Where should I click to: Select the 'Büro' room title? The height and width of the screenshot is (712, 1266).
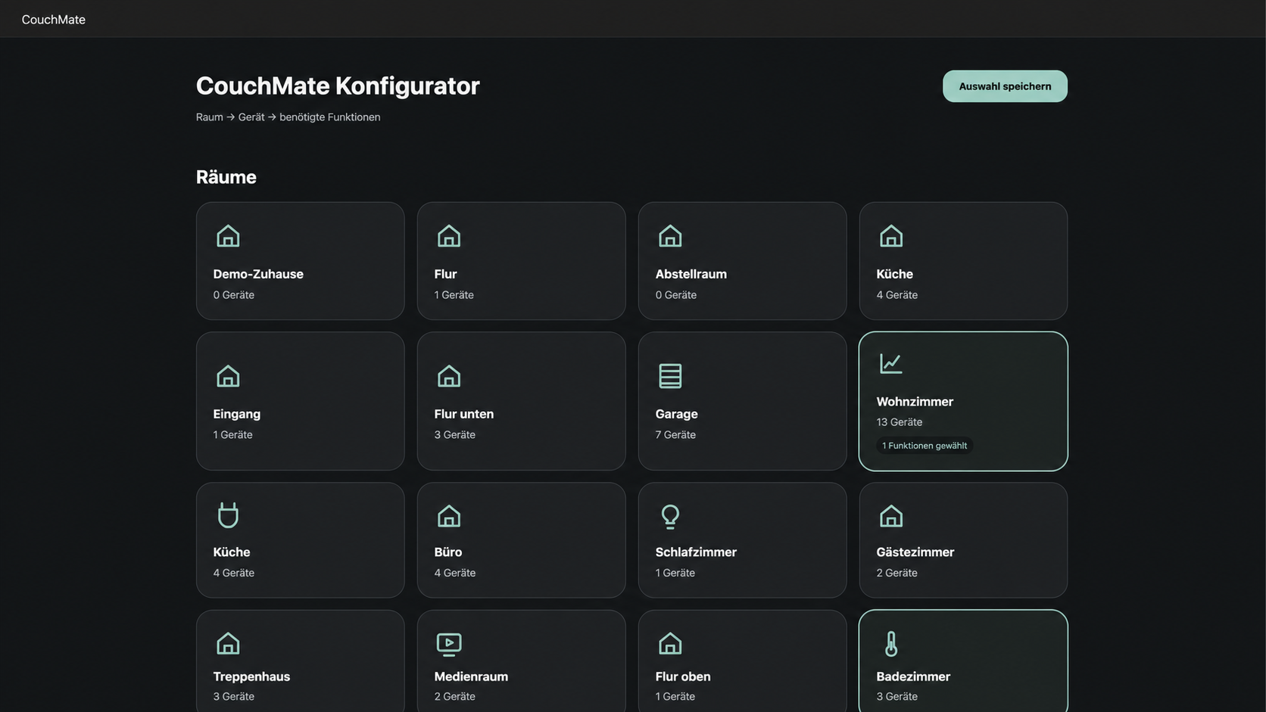pos(448,552)
